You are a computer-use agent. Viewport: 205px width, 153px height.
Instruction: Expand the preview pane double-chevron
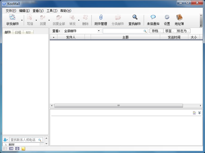click(x=200, y=113)
